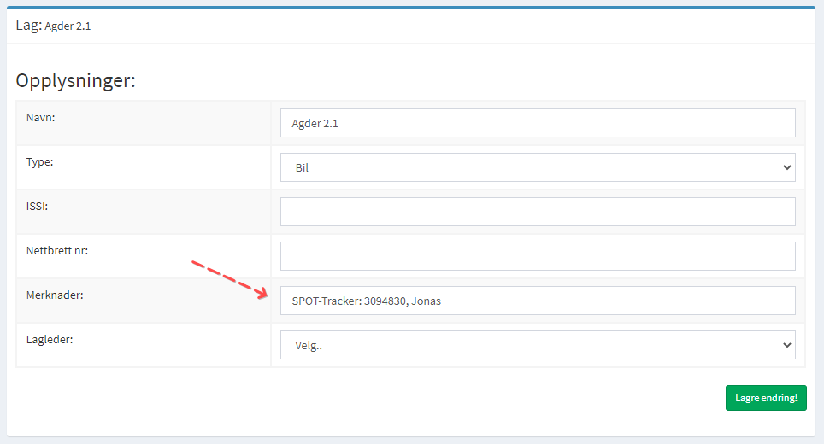824x444 pixels.
Task: Select the 'Merknader:' row label
Action: click(x=55, y=295)
